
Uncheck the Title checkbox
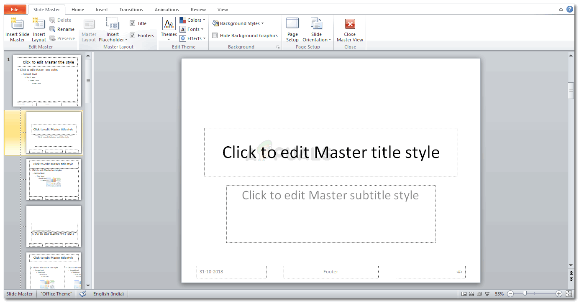pos(133,23)
